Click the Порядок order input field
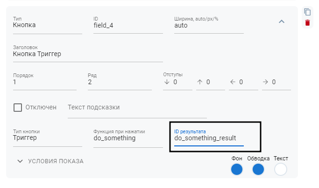319x188 pixels. [44, 82]
